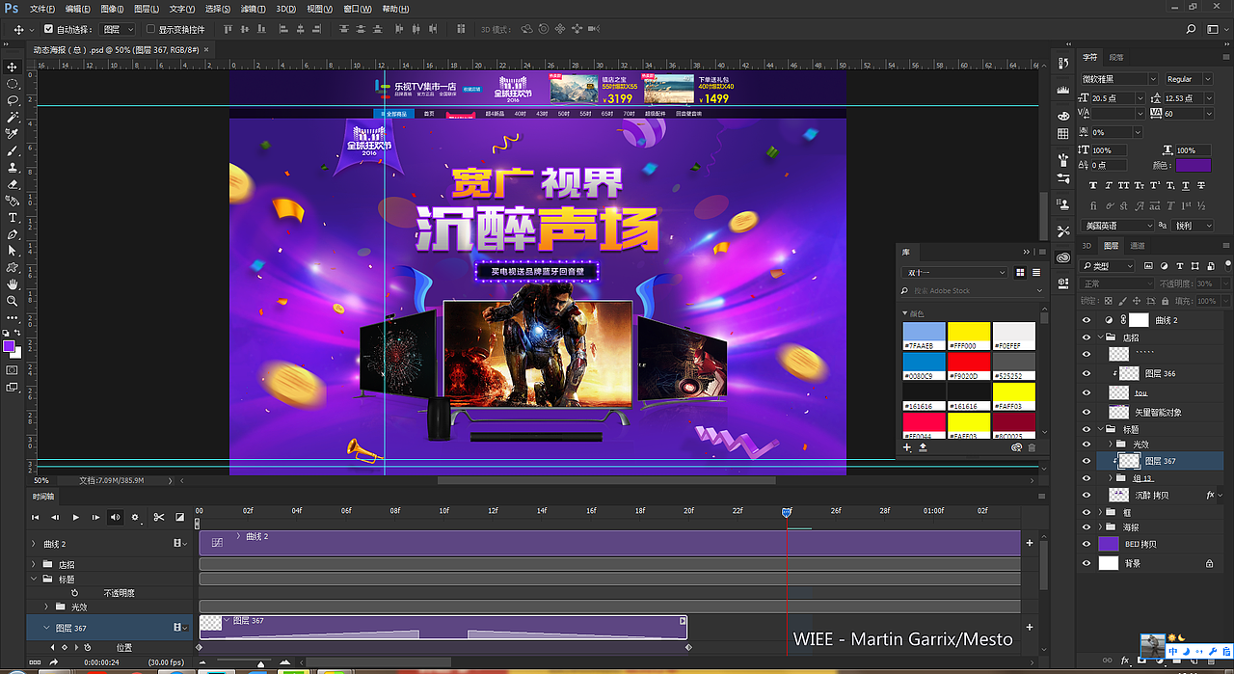
Task: Click the scissors icon to split timeline clip
Action: point(160,517)
